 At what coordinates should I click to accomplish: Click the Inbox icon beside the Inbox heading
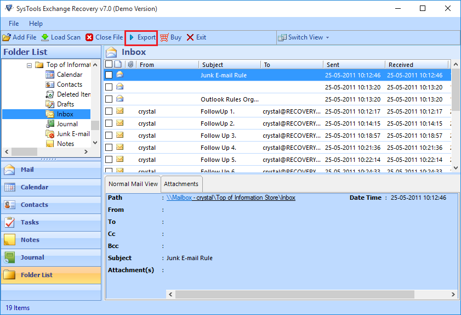point(111,52)
